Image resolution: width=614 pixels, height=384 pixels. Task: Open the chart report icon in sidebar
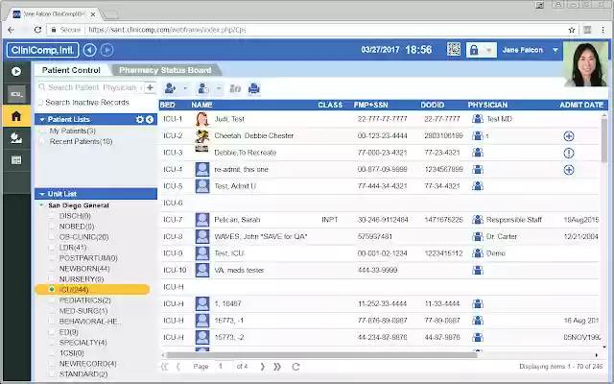(16, 138)
